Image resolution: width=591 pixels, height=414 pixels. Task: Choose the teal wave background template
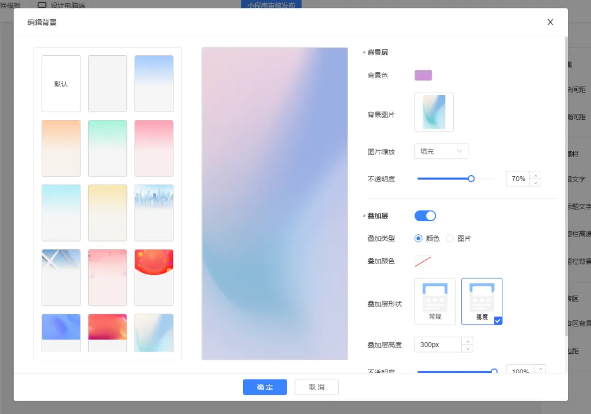(154, 333)
